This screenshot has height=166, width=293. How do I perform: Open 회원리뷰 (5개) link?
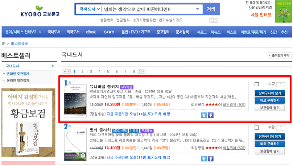tap(234, 148)
